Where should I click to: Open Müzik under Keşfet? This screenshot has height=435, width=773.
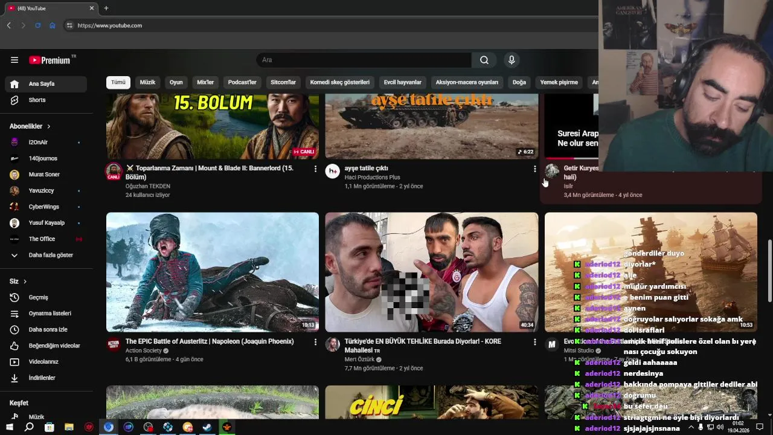[x=46, y=417]
